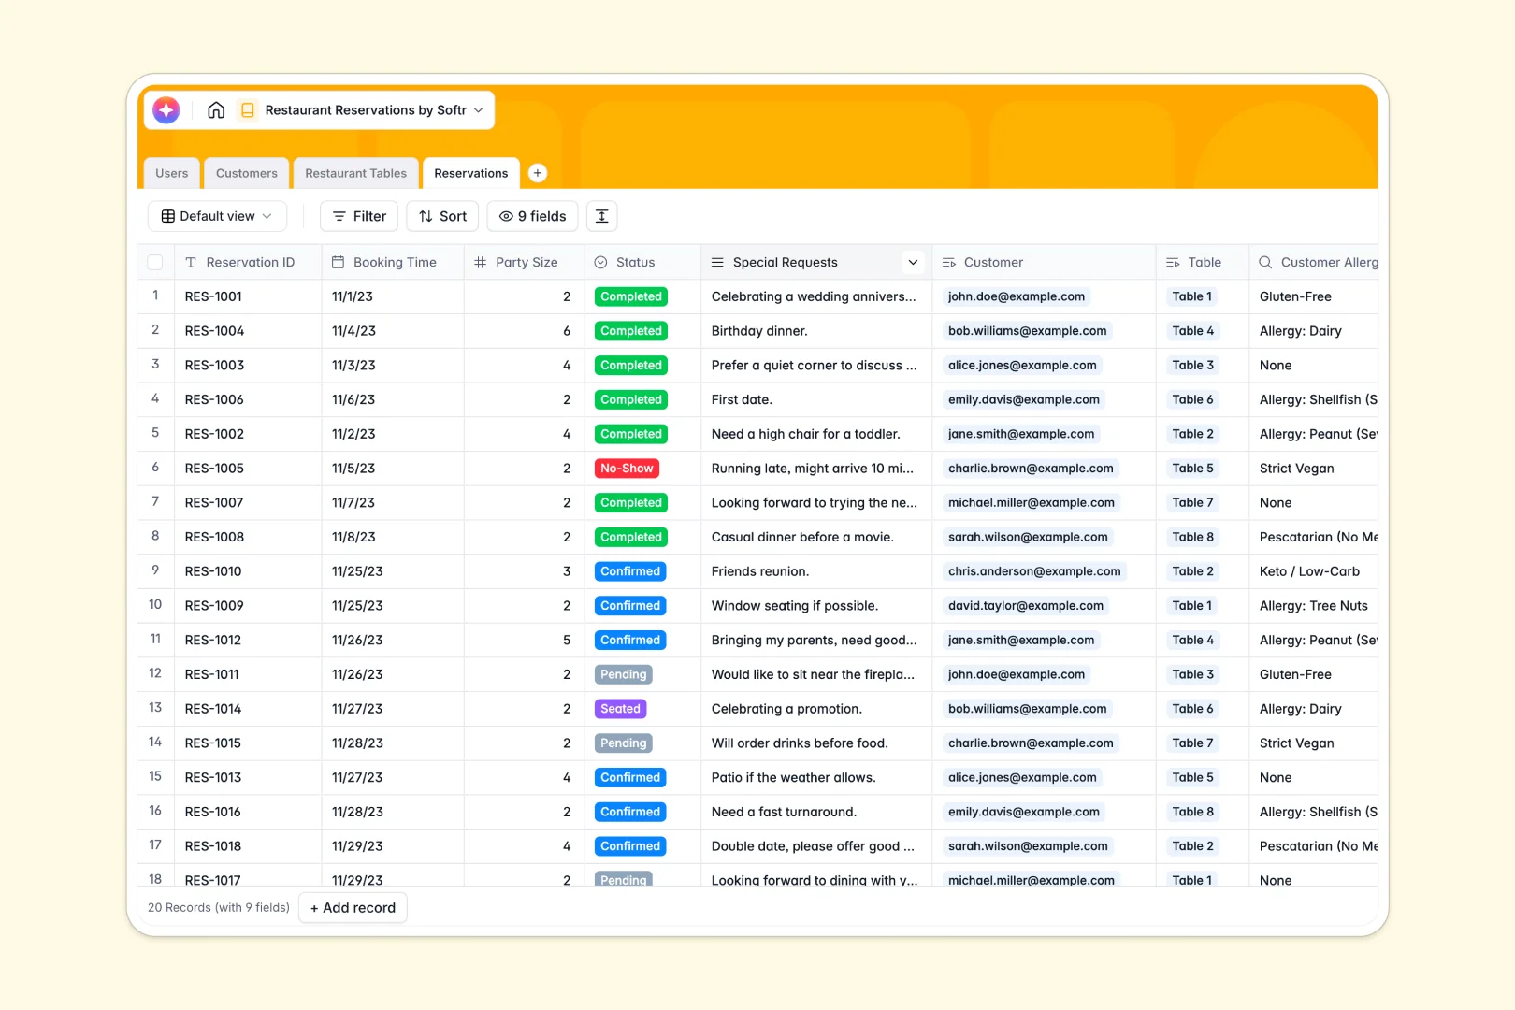Click the No-Show status badge of RES-1005

click(x=627, y=469)
